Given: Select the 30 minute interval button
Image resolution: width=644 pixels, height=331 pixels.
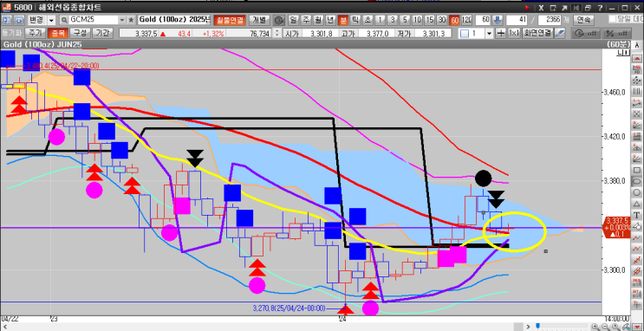Looking at the screenshot, I should [442, 20].
